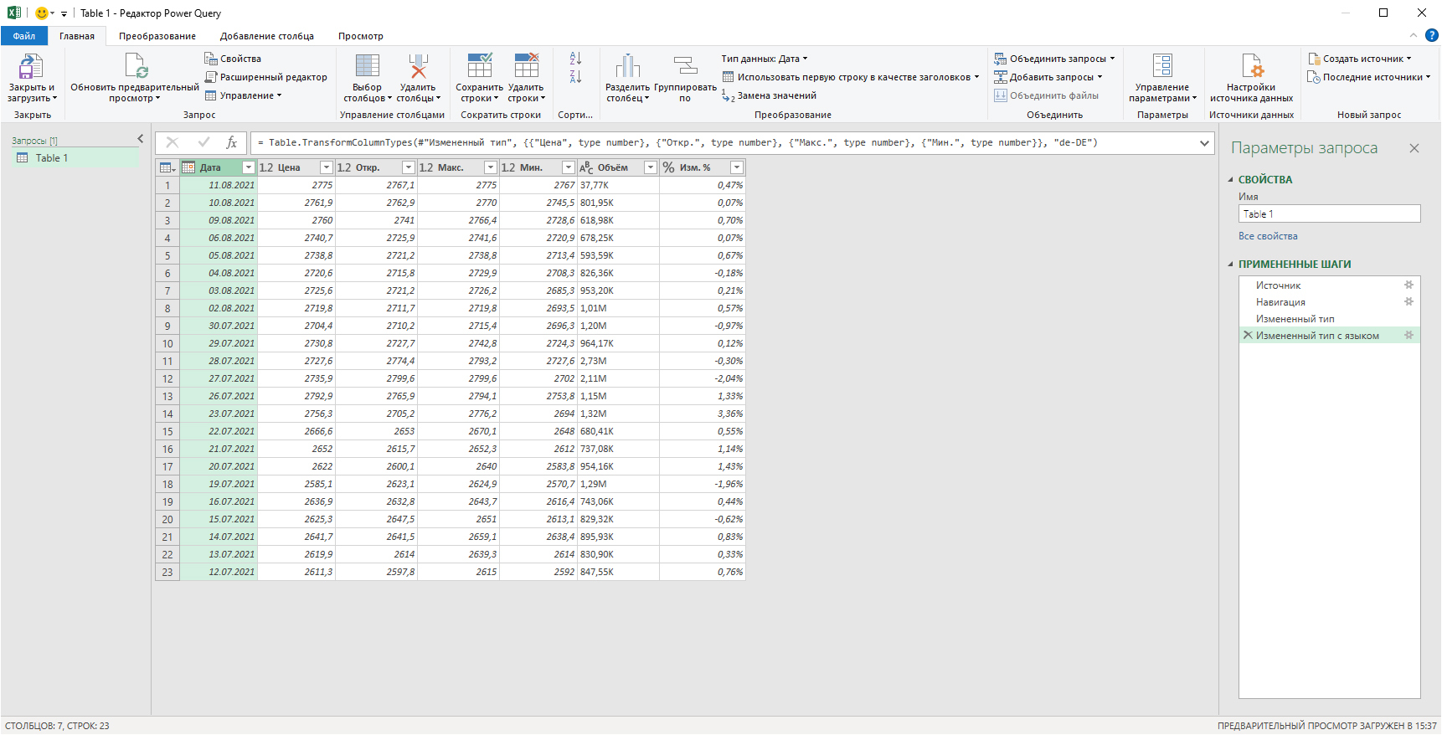Open the Откр. column filter dropdown

(x=409, y=167)
